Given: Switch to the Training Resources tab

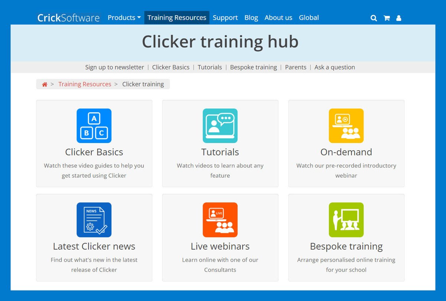Looking at the screenshot, I should coord(177,17).
